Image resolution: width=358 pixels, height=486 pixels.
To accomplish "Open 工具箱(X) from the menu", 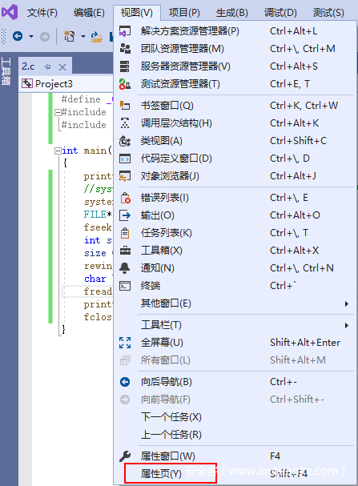I will pos(235,251).
